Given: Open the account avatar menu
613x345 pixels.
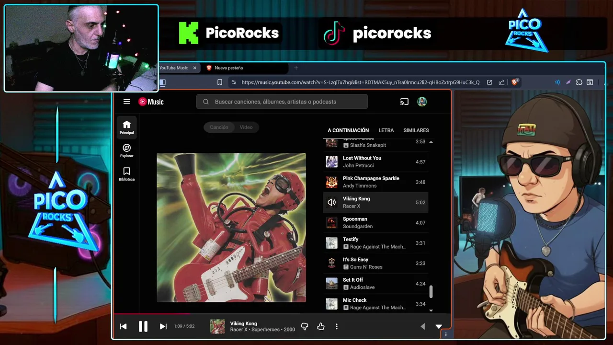Looking at the screenshot, I should 422,102.
